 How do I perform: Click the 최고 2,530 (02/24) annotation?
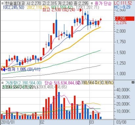point(59,10)
